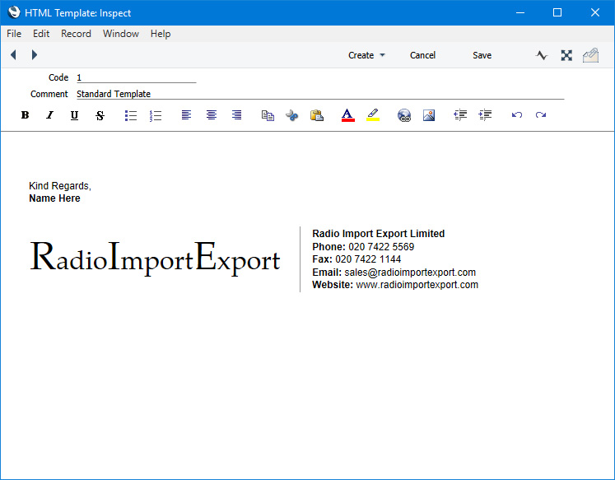The width and height of the screenshot is (615, 480).
Task: Align text to the left
Action: click(186, 115)
